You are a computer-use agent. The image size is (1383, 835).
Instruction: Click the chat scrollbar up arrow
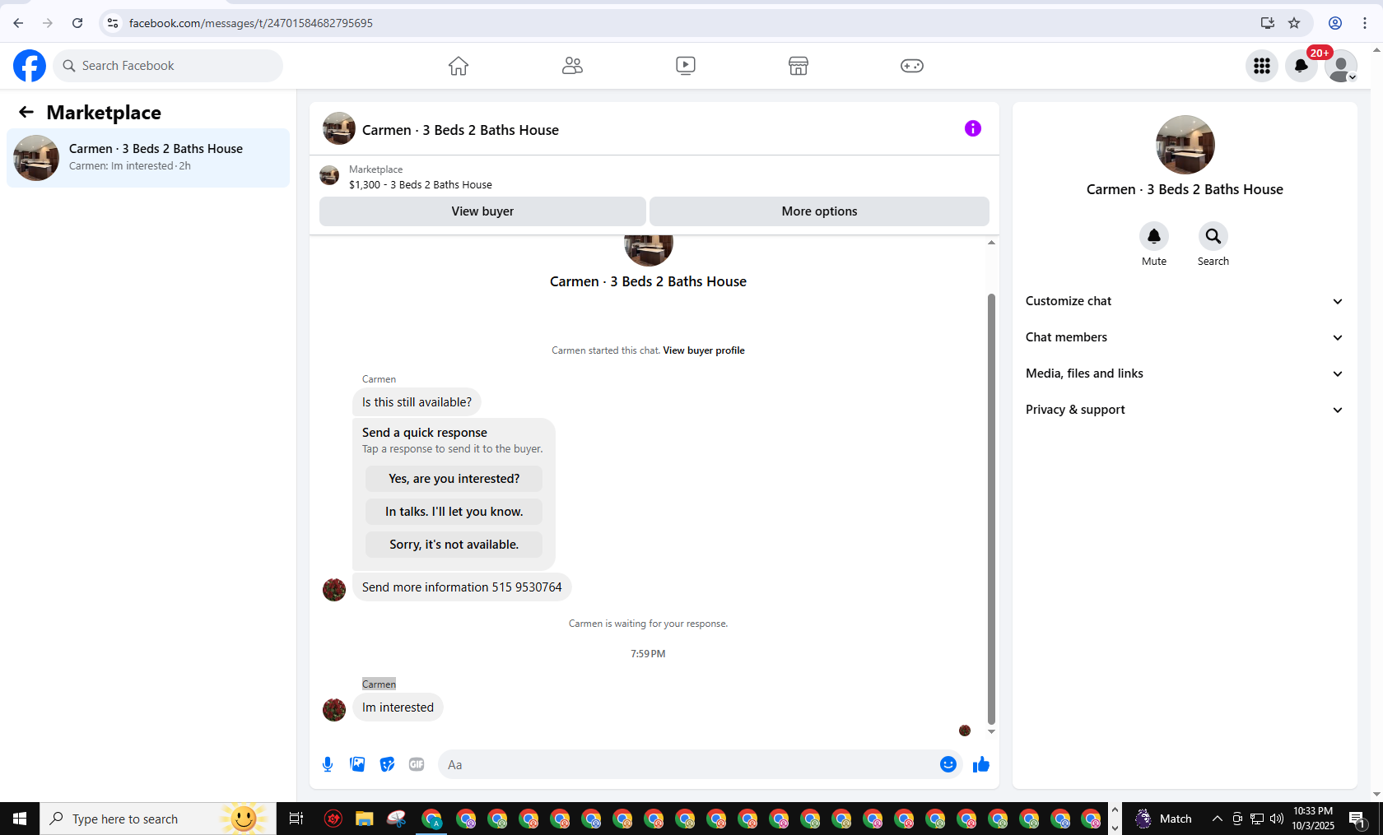(x=991, y=243)
